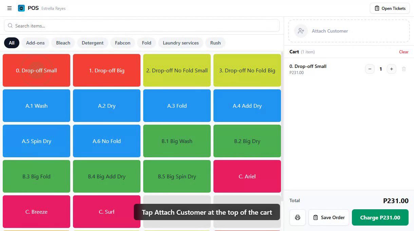Filter items by Fabcon category
This screenshot has width=414, height=231.
pyautogui.click(x=123, y=43)
